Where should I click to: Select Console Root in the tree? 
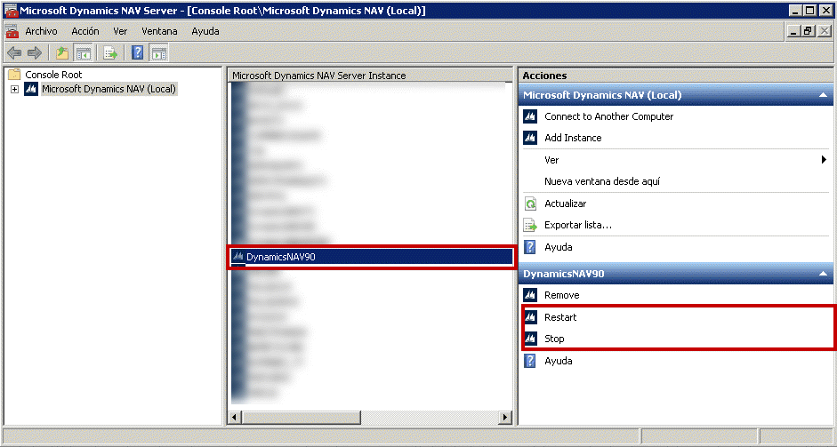pyautogui.click(x=53, y=76)
